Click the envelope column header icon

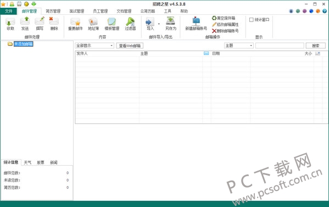(207, 53)
